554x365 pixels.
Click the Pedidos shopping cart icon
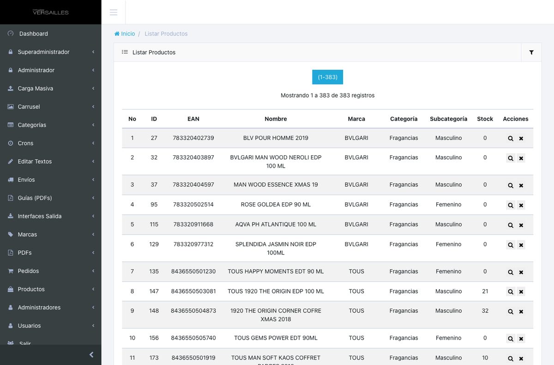(x=11, y=271)
